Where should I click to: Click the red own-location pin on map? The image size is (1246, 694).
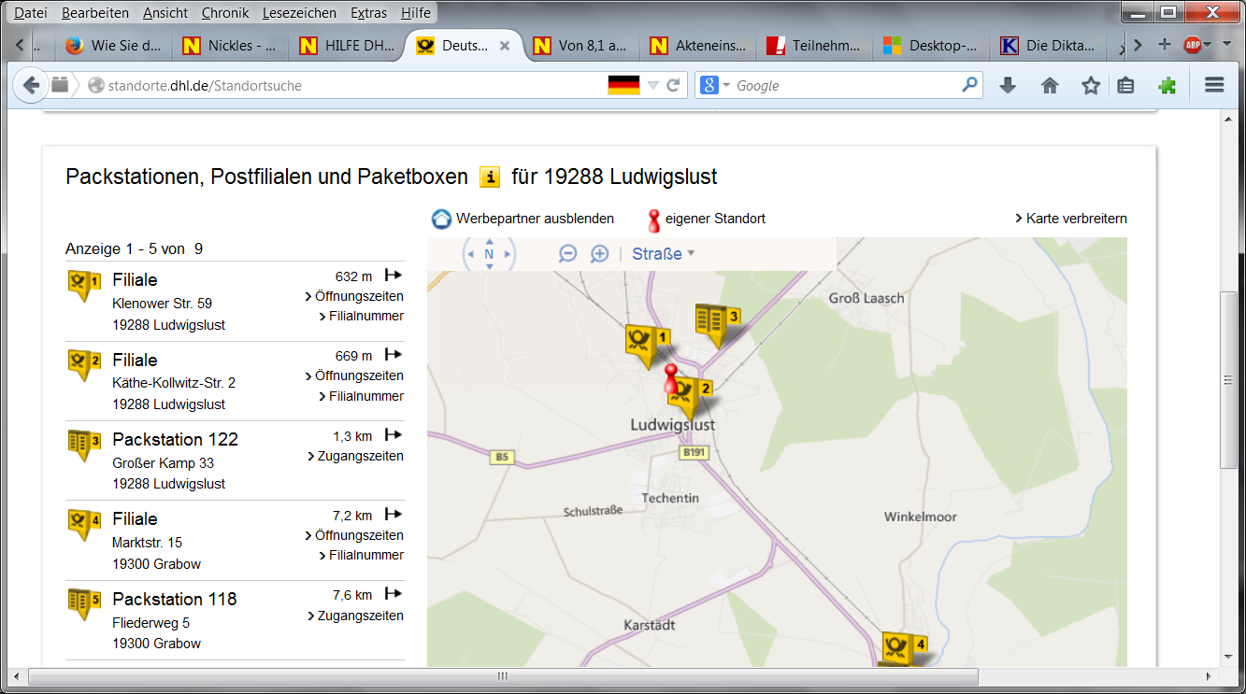(670, 380)
